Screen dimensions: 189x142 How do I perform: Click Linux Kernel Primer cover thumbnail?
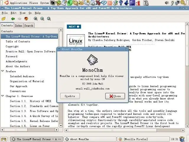(x=76, y=41)
